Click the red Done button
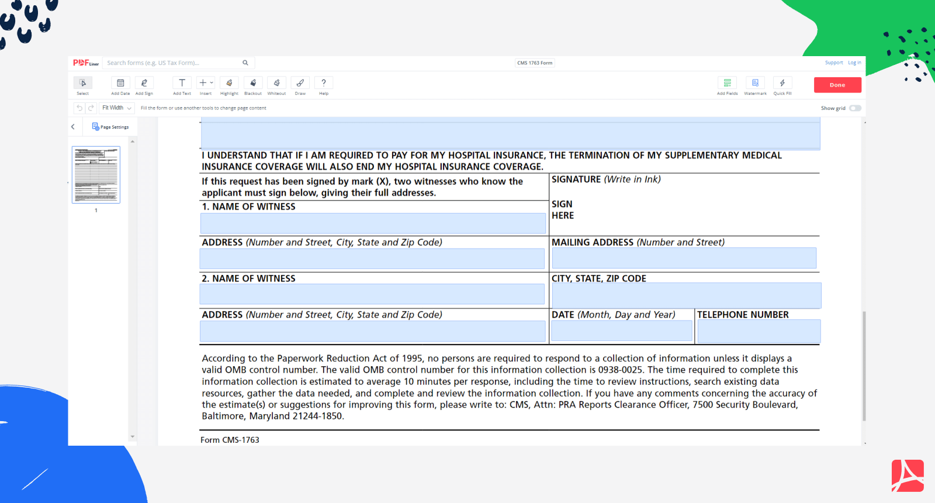The height and width of the screenshot is (503, 935). point(837,85)
